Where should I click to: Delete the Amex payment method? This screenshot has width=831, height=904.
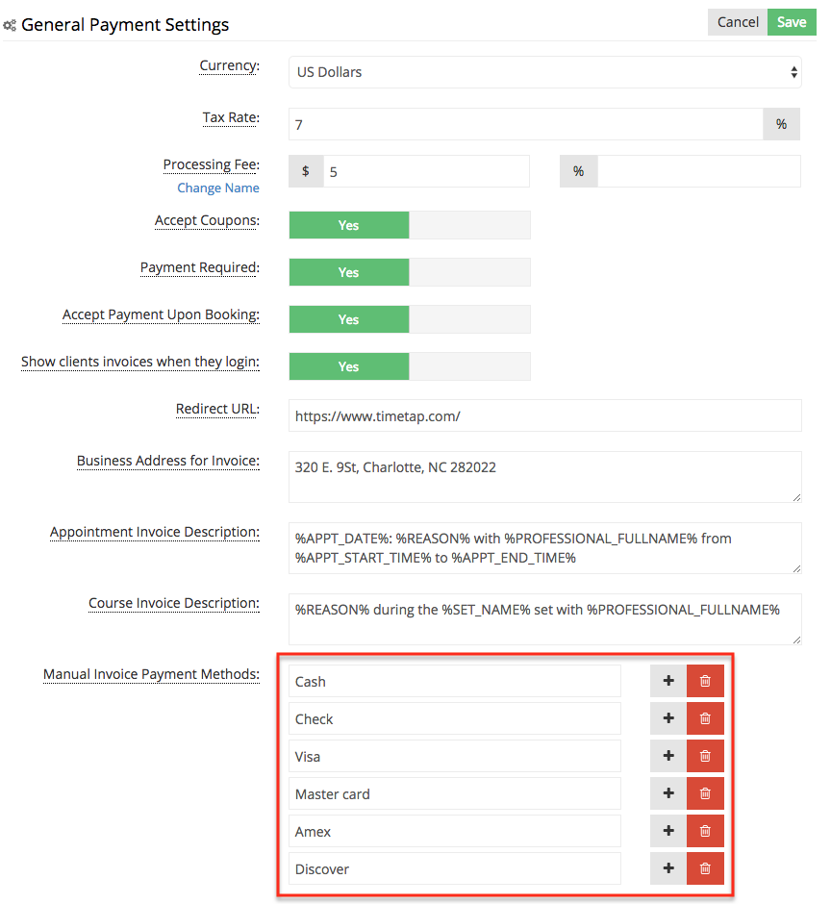coord(705,830)
